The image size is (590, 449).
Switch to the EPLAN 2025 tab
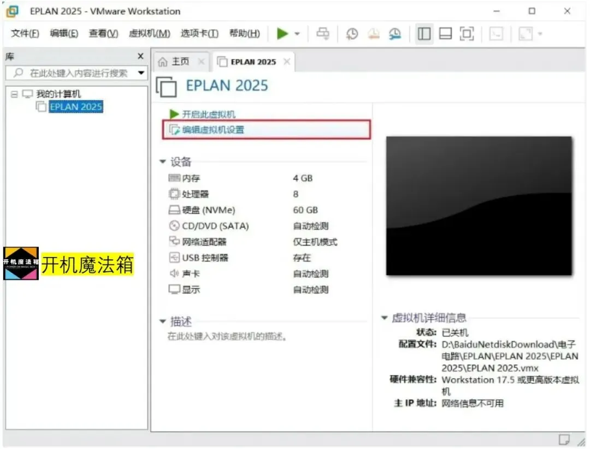[x=253, y=62]
